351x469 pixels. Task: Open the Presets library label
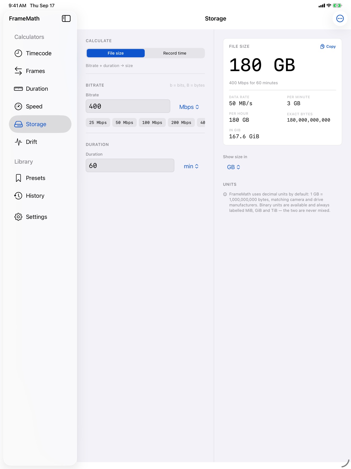pos(36,178)
